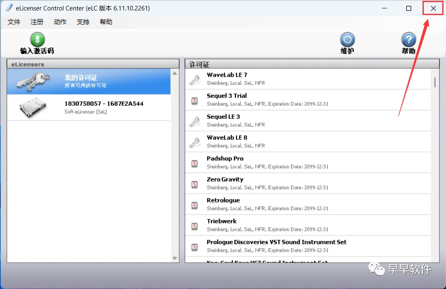Maximize the eLicenser Control Center window

coord(408,8)
